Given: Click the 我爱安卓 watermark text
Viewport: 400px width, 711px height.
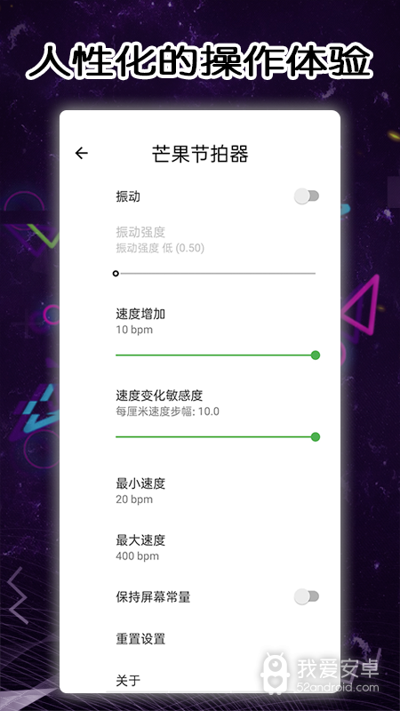Looking at the screenshot, I should tap(338, 668).
